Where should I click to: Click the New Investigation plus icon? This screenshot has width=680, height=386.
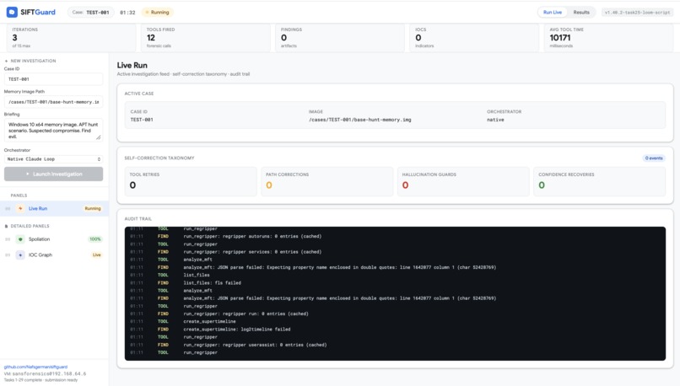(x=6, y=61)
